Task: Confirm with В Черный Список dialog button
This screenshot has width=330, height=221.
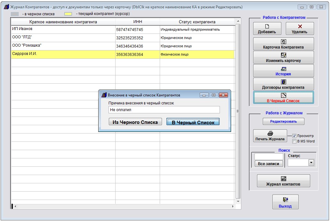Action: tap(193, 122)
